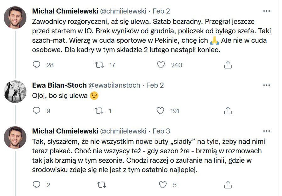
Task: Like Ewa Bilan-Stoch's tweet with 191 likes
Action: coord(161,111)
